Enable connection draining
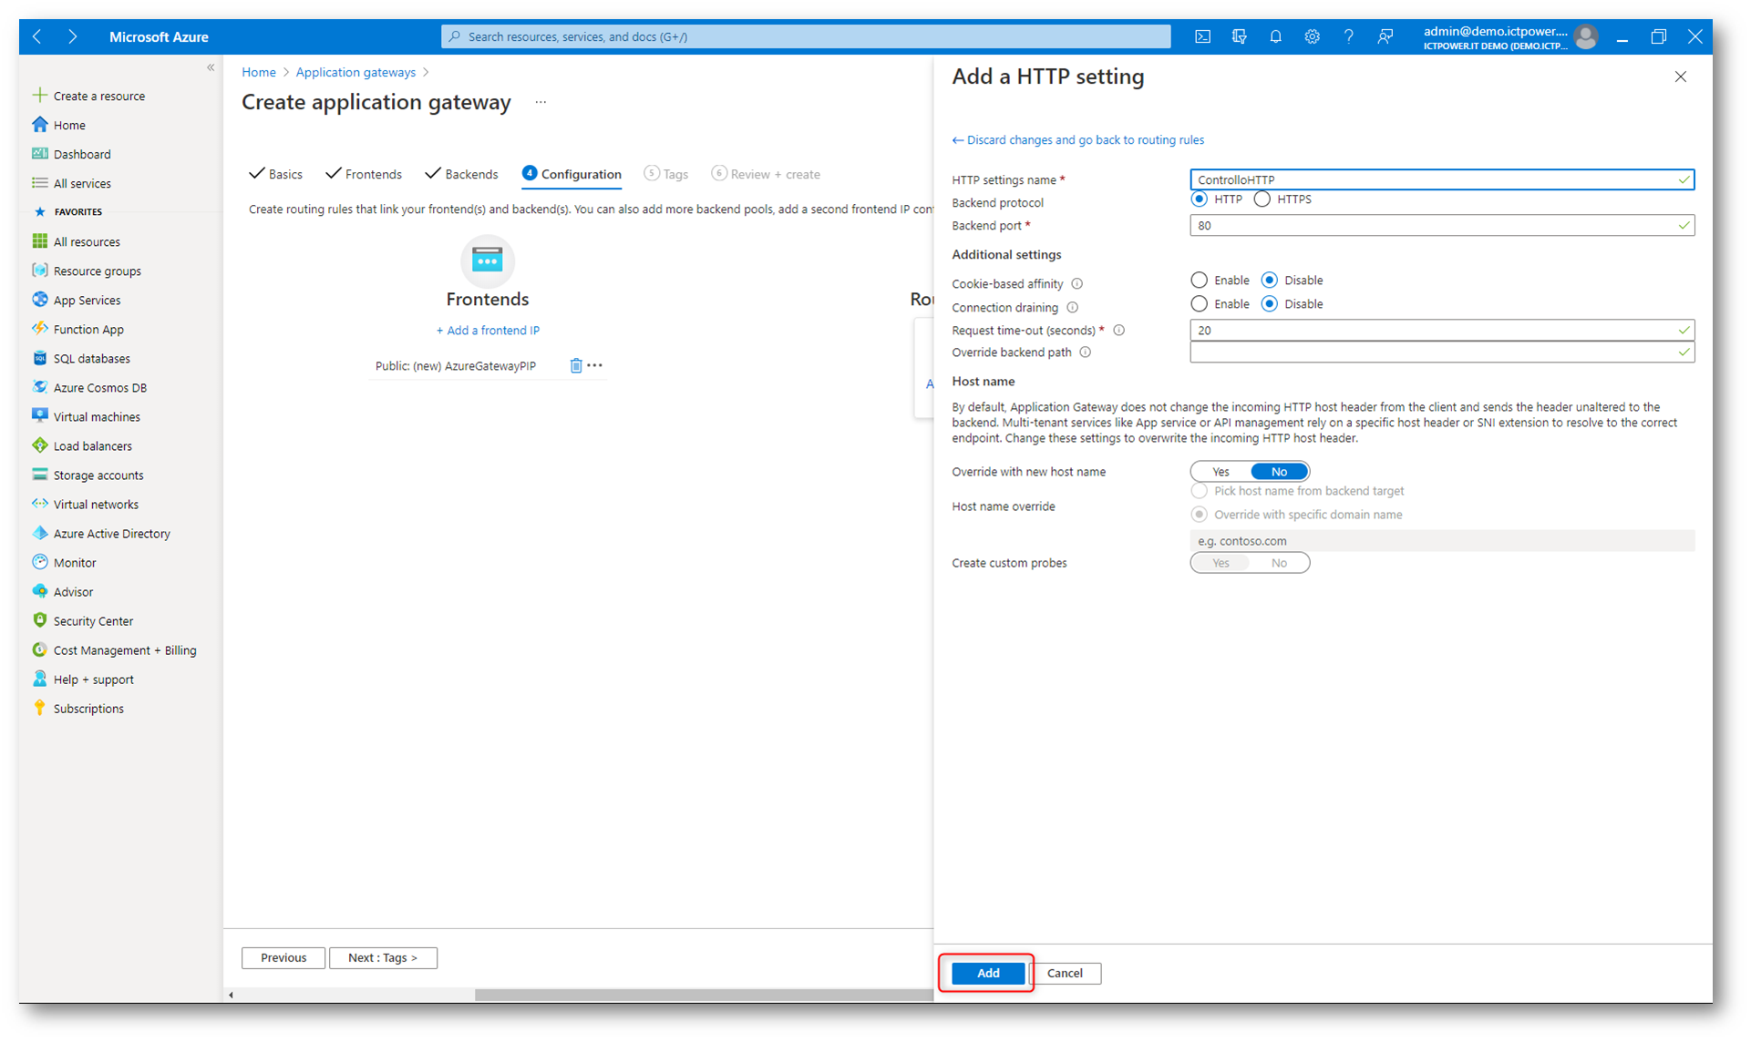This screenshot has width=1751, height=1042. click(1200, 303)
